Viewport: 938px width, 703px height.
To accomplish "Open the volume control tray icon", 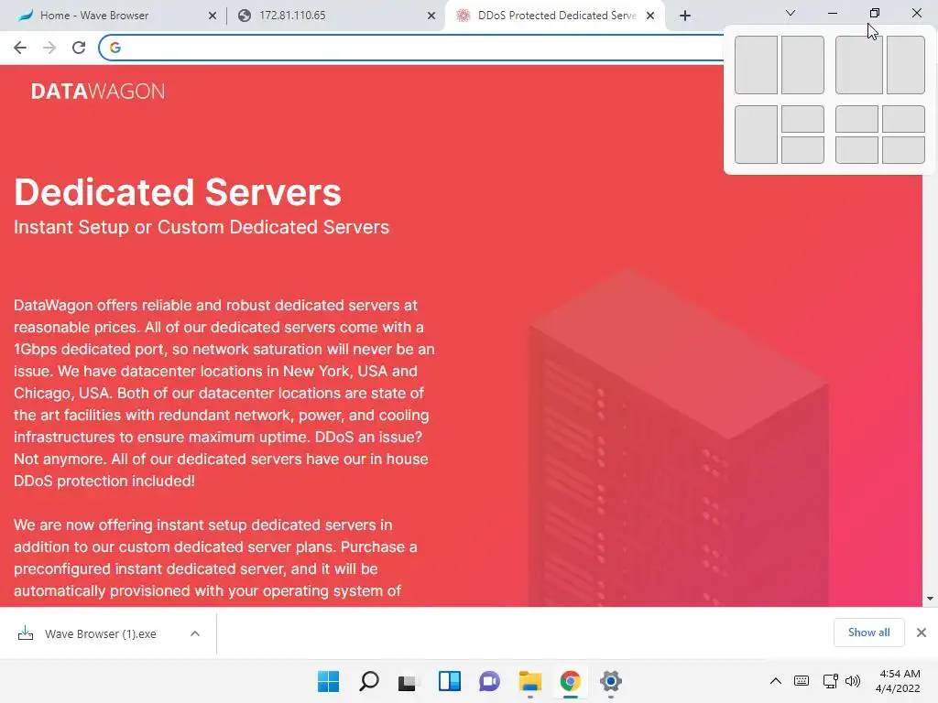I will [853, 681].
